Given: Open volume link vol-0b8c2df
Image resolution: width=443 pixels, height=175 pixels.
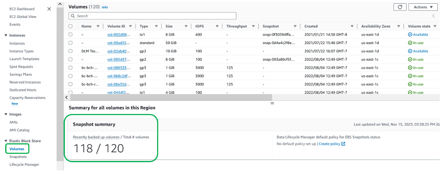Looking at the screenshot, I should [119, 76].
